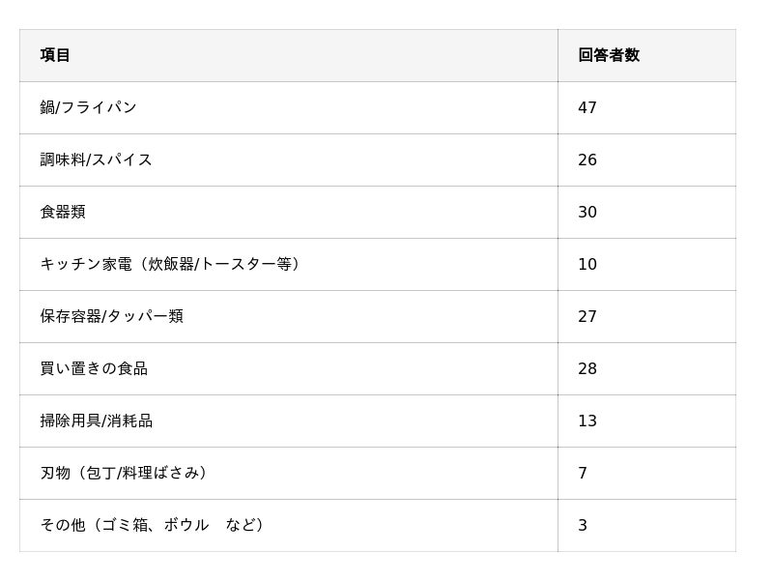Click the value 47 cell
This screenshot has width=773, height=581.
587,107
